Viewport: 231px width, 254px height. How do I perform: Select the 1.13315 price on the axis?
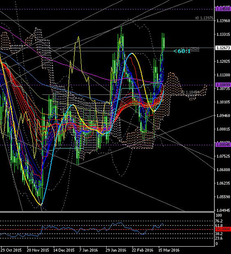coord(224,34)
